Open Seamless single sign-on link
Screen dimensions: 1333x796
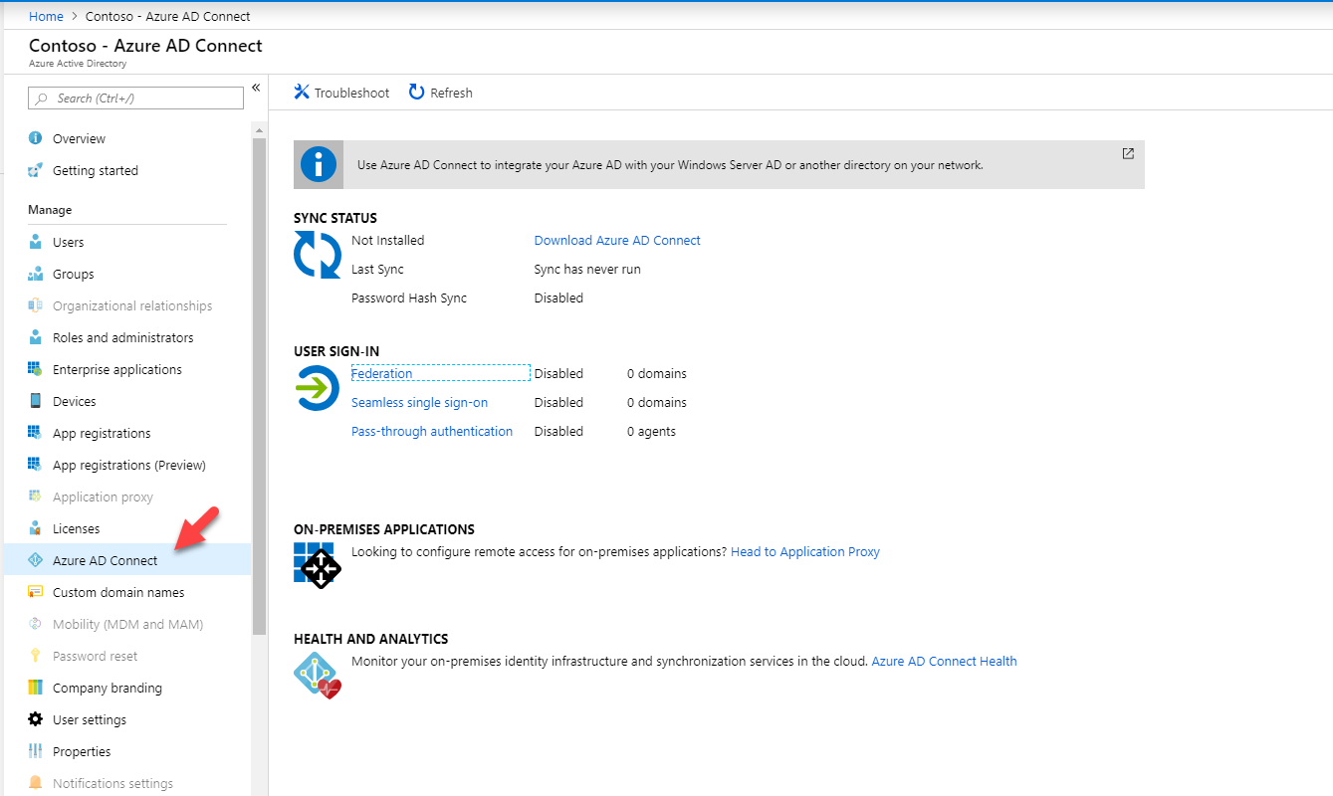click(419, 402)
